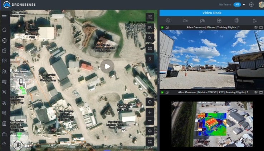The width and height of the screenshot is (264, 151).
Task: Change video grid layout in Video Dock
Action: [x=219, y=20]
